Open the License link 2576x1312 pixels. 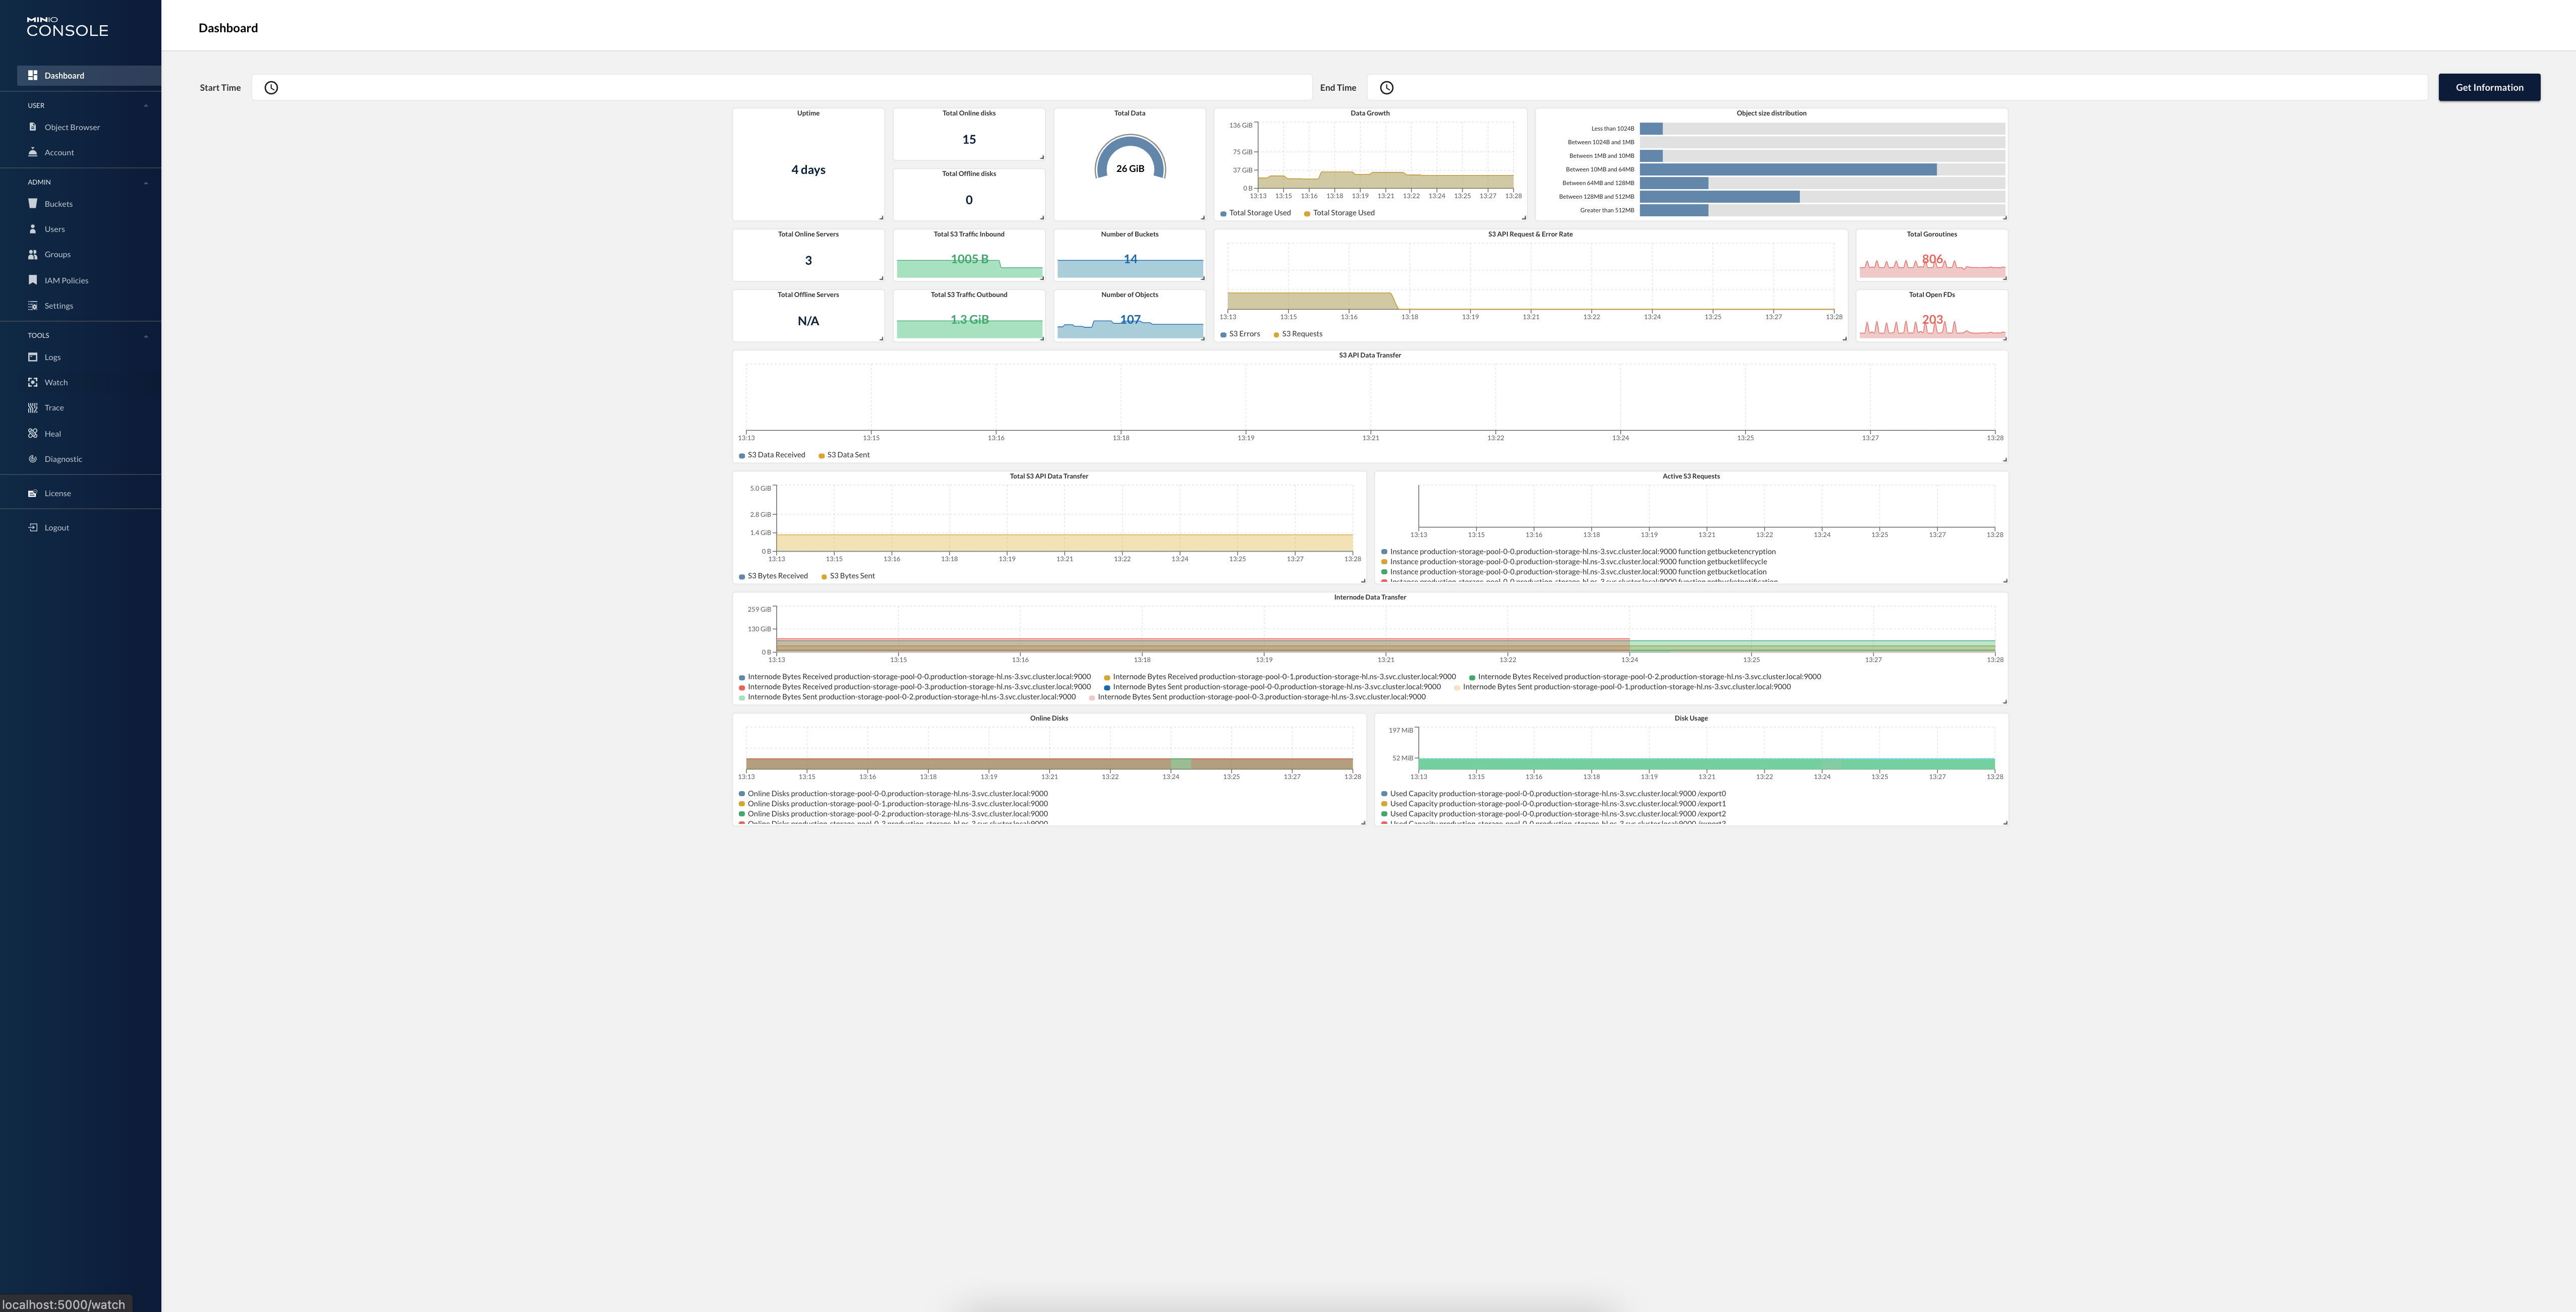coord(57,494)
